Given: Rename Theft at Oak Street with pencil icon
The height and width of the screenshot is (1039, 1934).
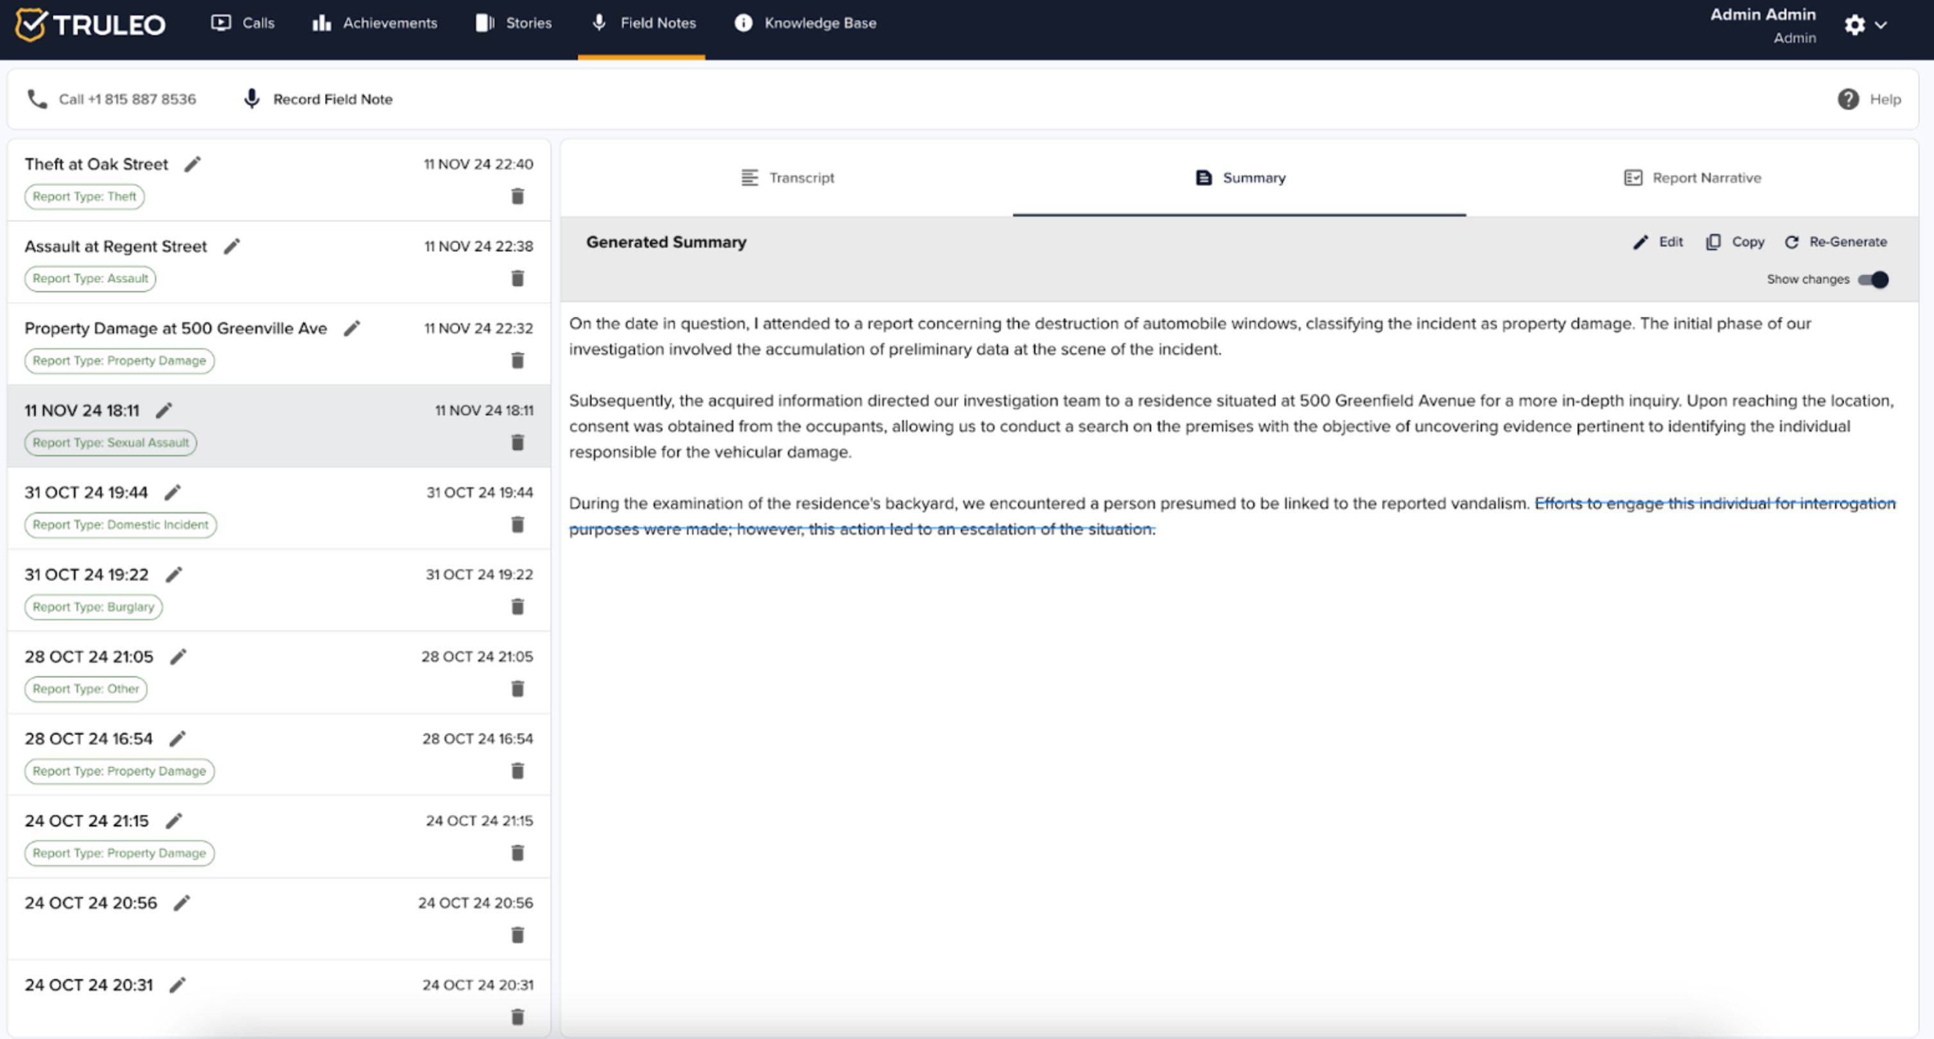Looking at the screenshot, I should 193,164.
